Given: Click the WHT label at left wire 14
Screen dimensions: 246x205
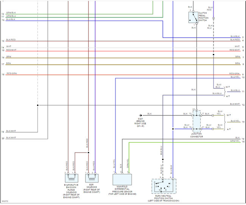Looking at the screenshot, I should pyautogui.click(x=9, y=47).
